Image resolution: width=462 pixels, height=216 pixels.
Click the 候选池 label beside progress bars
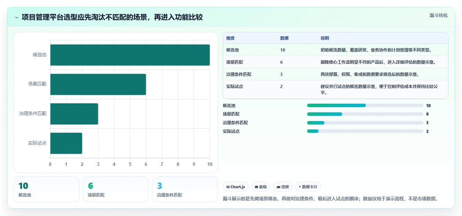click(229, 106)
